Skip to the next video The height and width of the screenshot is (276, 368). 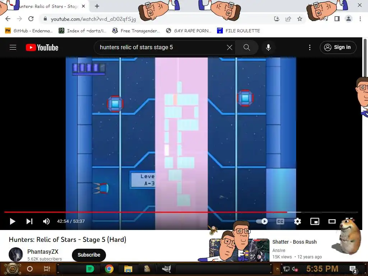pos(29,221)
